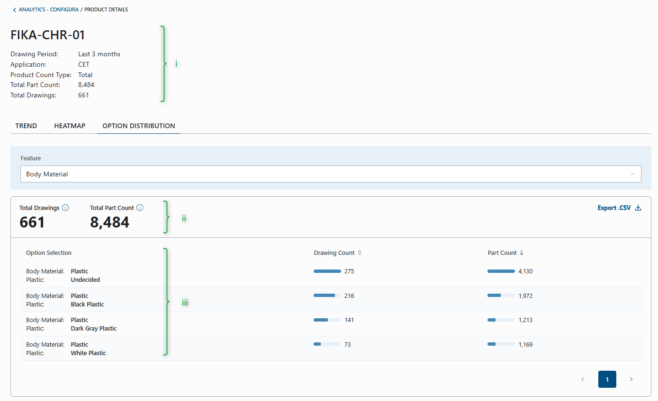Click drawing count value 141

coord(349,320)
